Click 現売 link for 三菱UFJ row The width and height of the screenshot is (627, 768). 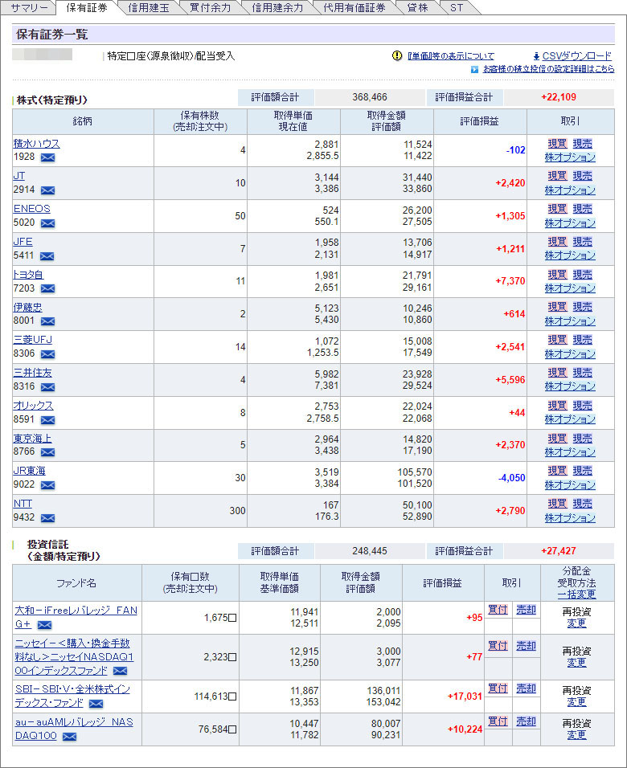(582, 340)
